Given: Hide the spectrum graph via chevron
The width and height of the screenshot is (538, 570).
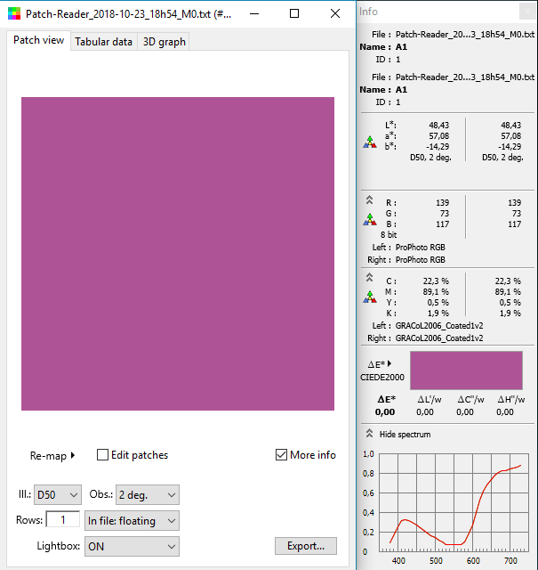Looking at the screenshot, I should [x=369, y=434].
